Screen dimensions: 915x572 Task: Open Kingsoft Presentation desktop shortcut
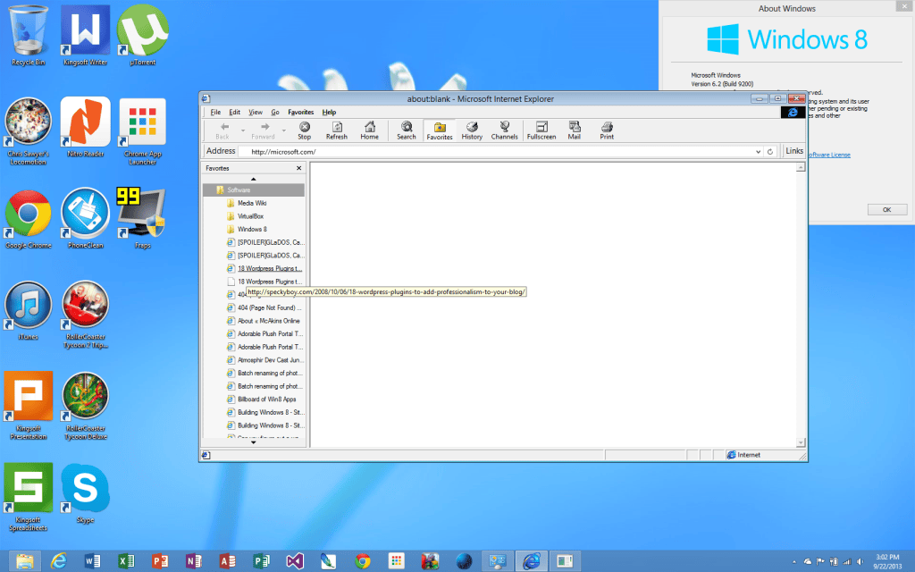(28, 406)
